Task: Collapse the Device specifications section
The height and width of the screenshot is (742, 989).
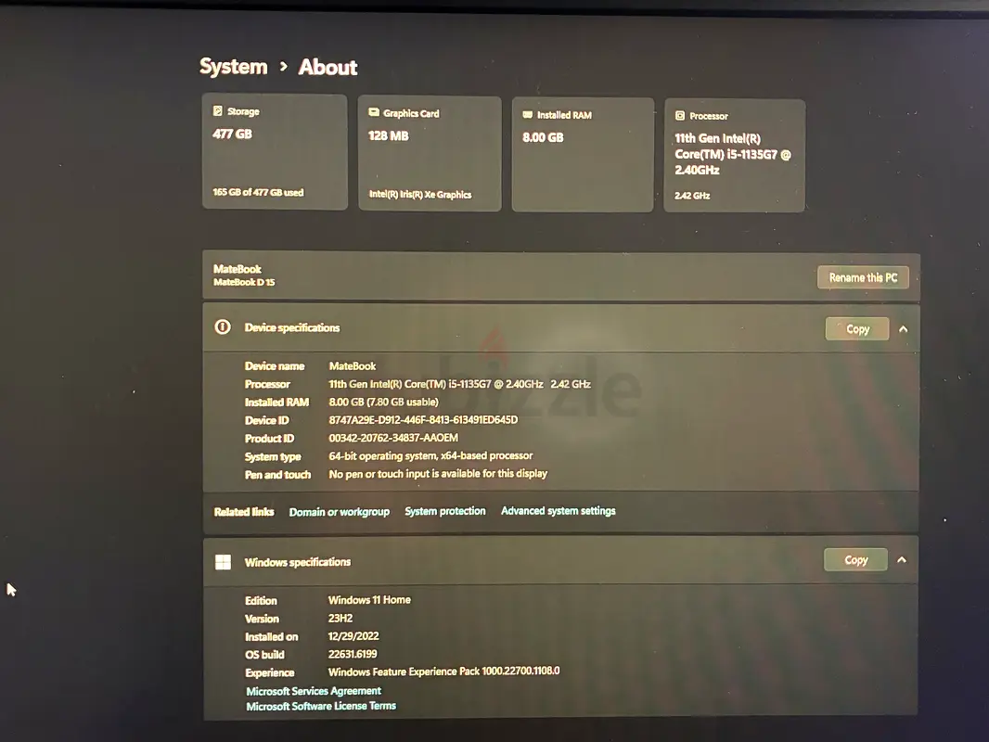Action: point(904,329)
